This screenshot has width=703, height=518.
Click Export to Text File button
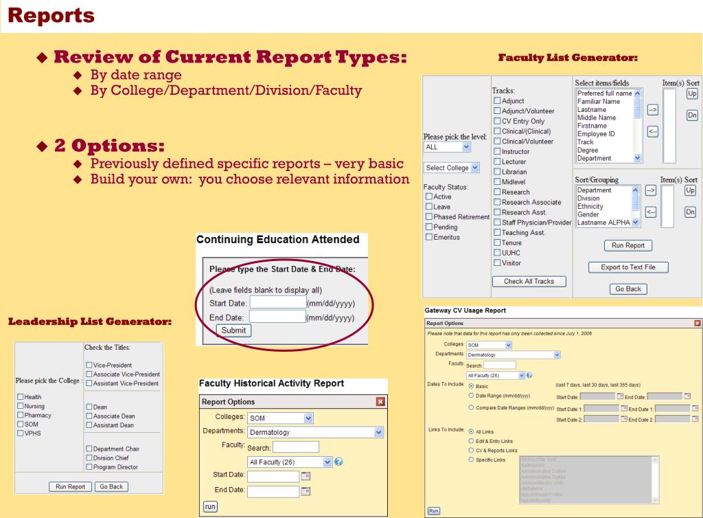coord(628,267)
